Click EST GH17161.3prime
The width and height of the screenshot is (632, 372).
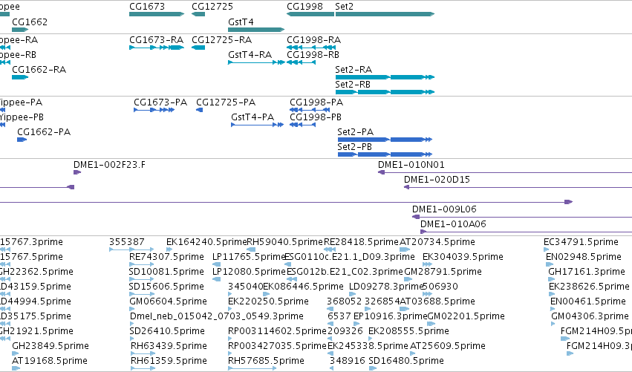coord(587,272)
